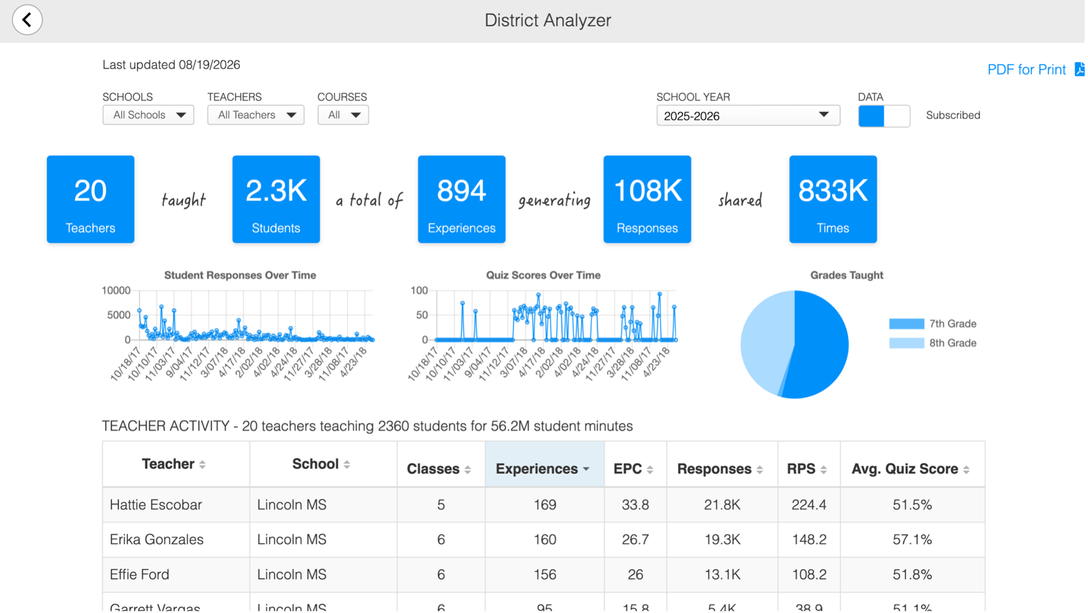Image resolution: width=1088 pixels, height=613 pixels.
Task: Click Effie Ford's 108.2 RPS value
Action: point(809,575)
